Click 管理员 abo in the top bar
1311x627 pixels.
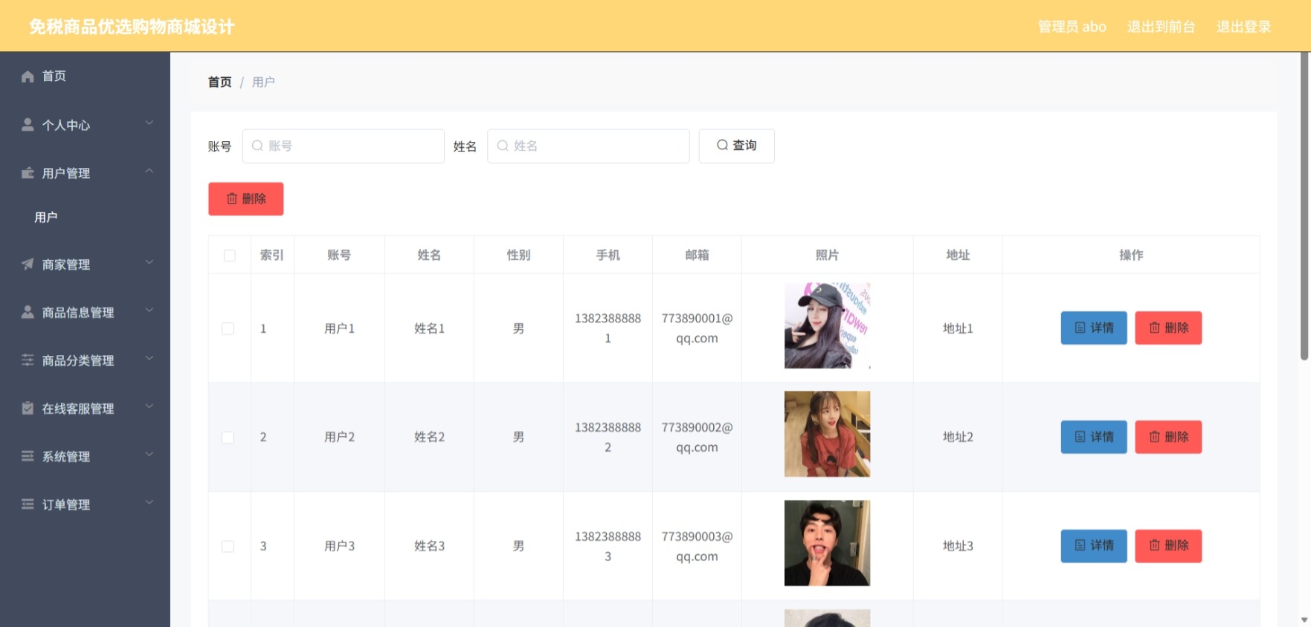tap(1072, 27)
